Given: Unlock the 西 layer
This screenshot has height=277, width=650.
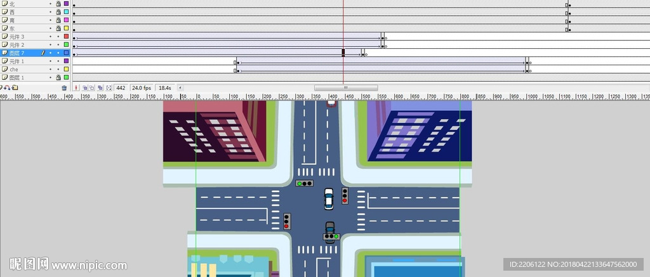Looking at the screenshot, I should coord(58,11).
